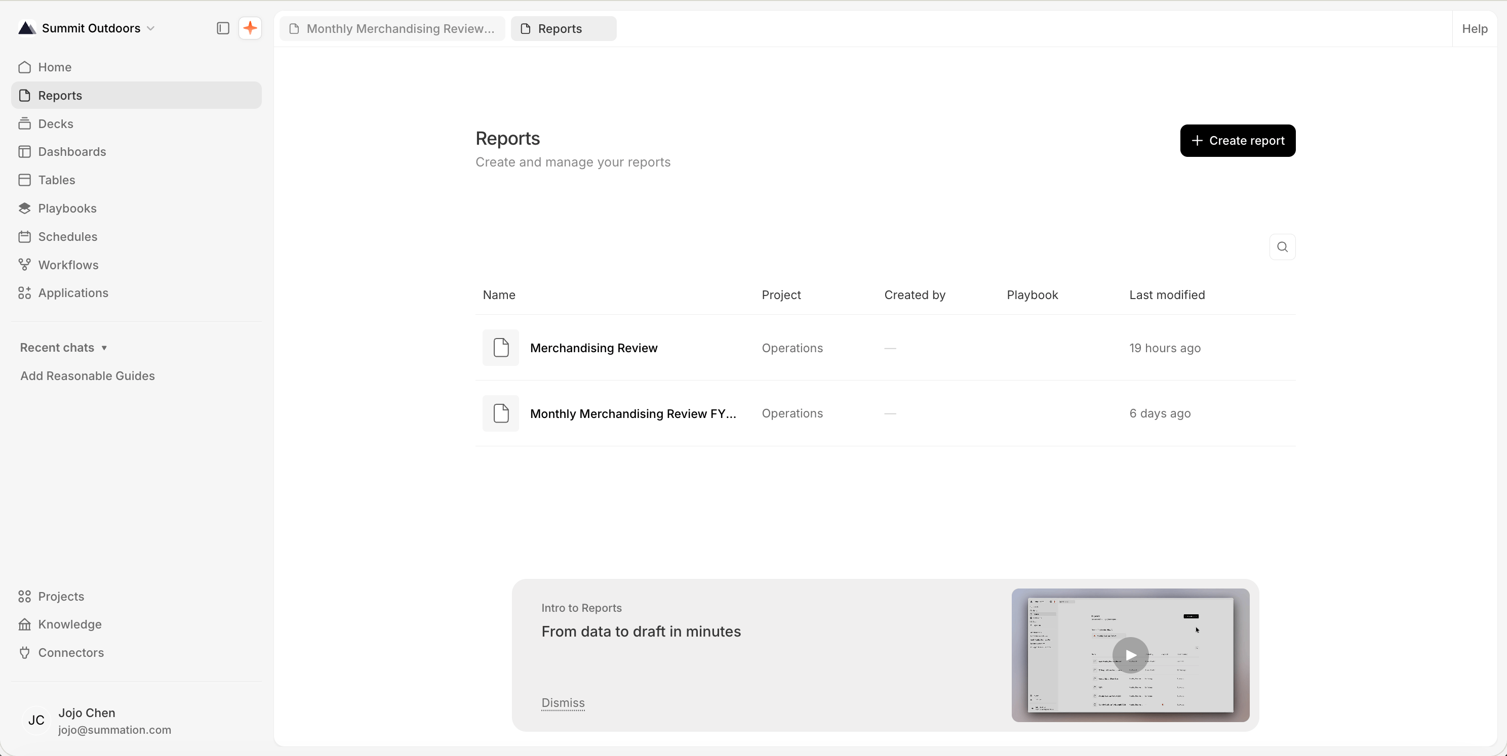The height and width of the screenshot is (756, 1507).
Task: Open Monthly Merchandising Review FY report
Action: point(633,413)
